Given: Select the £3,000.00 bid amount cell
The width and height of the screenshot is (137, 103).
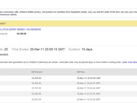Looking at the screenshot, I should point(37,94).
